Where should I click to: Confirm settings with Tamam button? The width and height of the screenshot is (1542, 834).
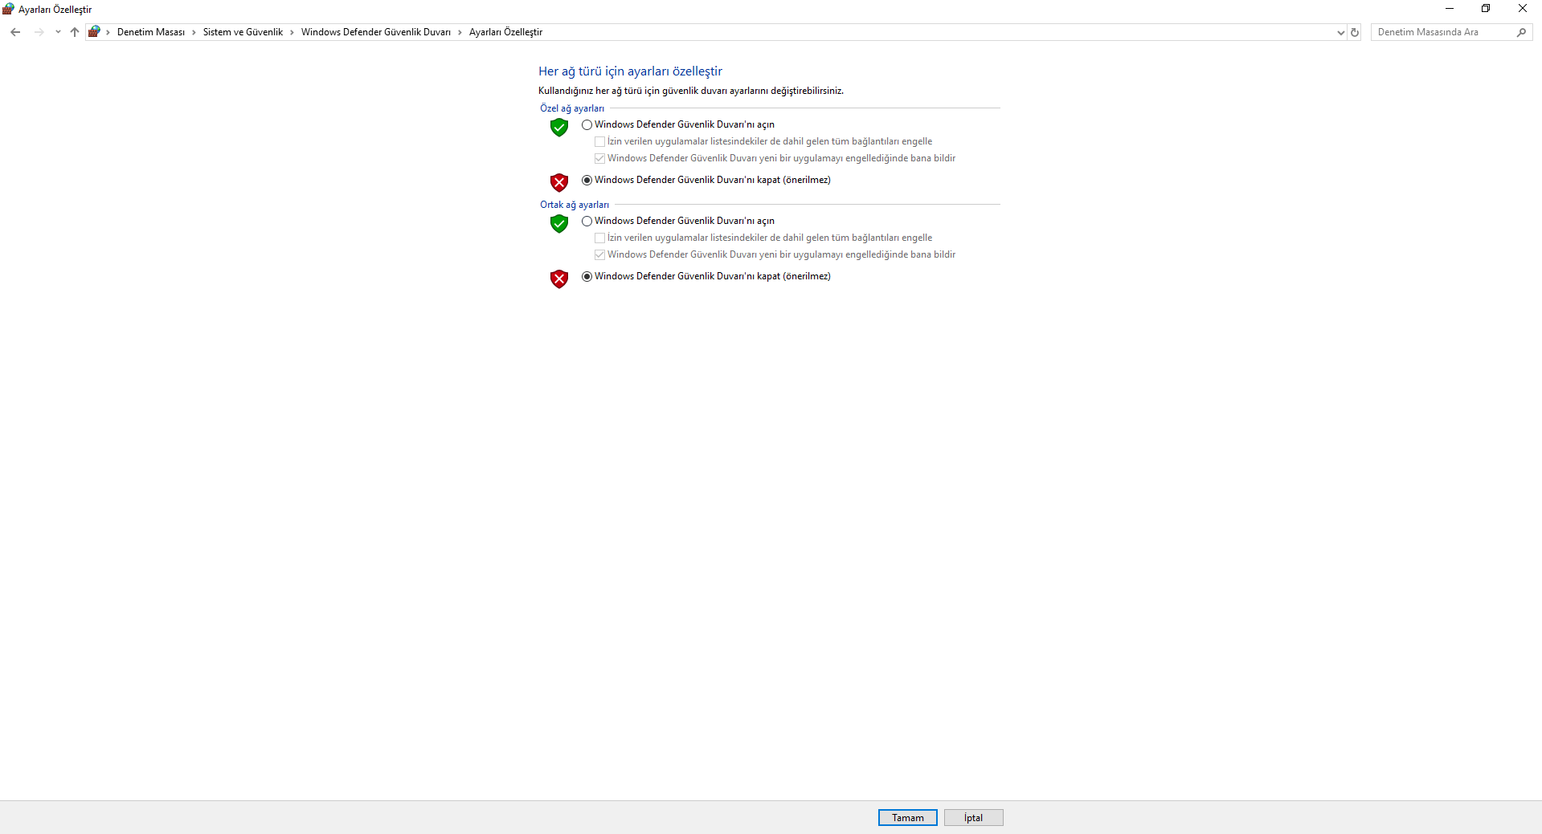pyautogui.click(x=908, y=818)
